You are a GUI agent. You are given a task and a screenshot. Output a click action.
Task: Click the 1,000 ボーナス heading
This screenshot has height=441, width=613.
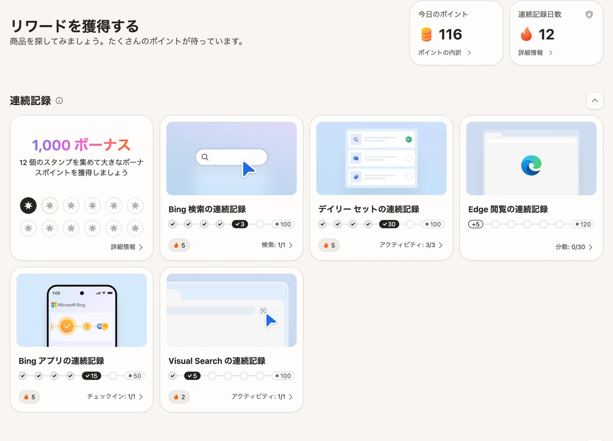pos(82,145)
